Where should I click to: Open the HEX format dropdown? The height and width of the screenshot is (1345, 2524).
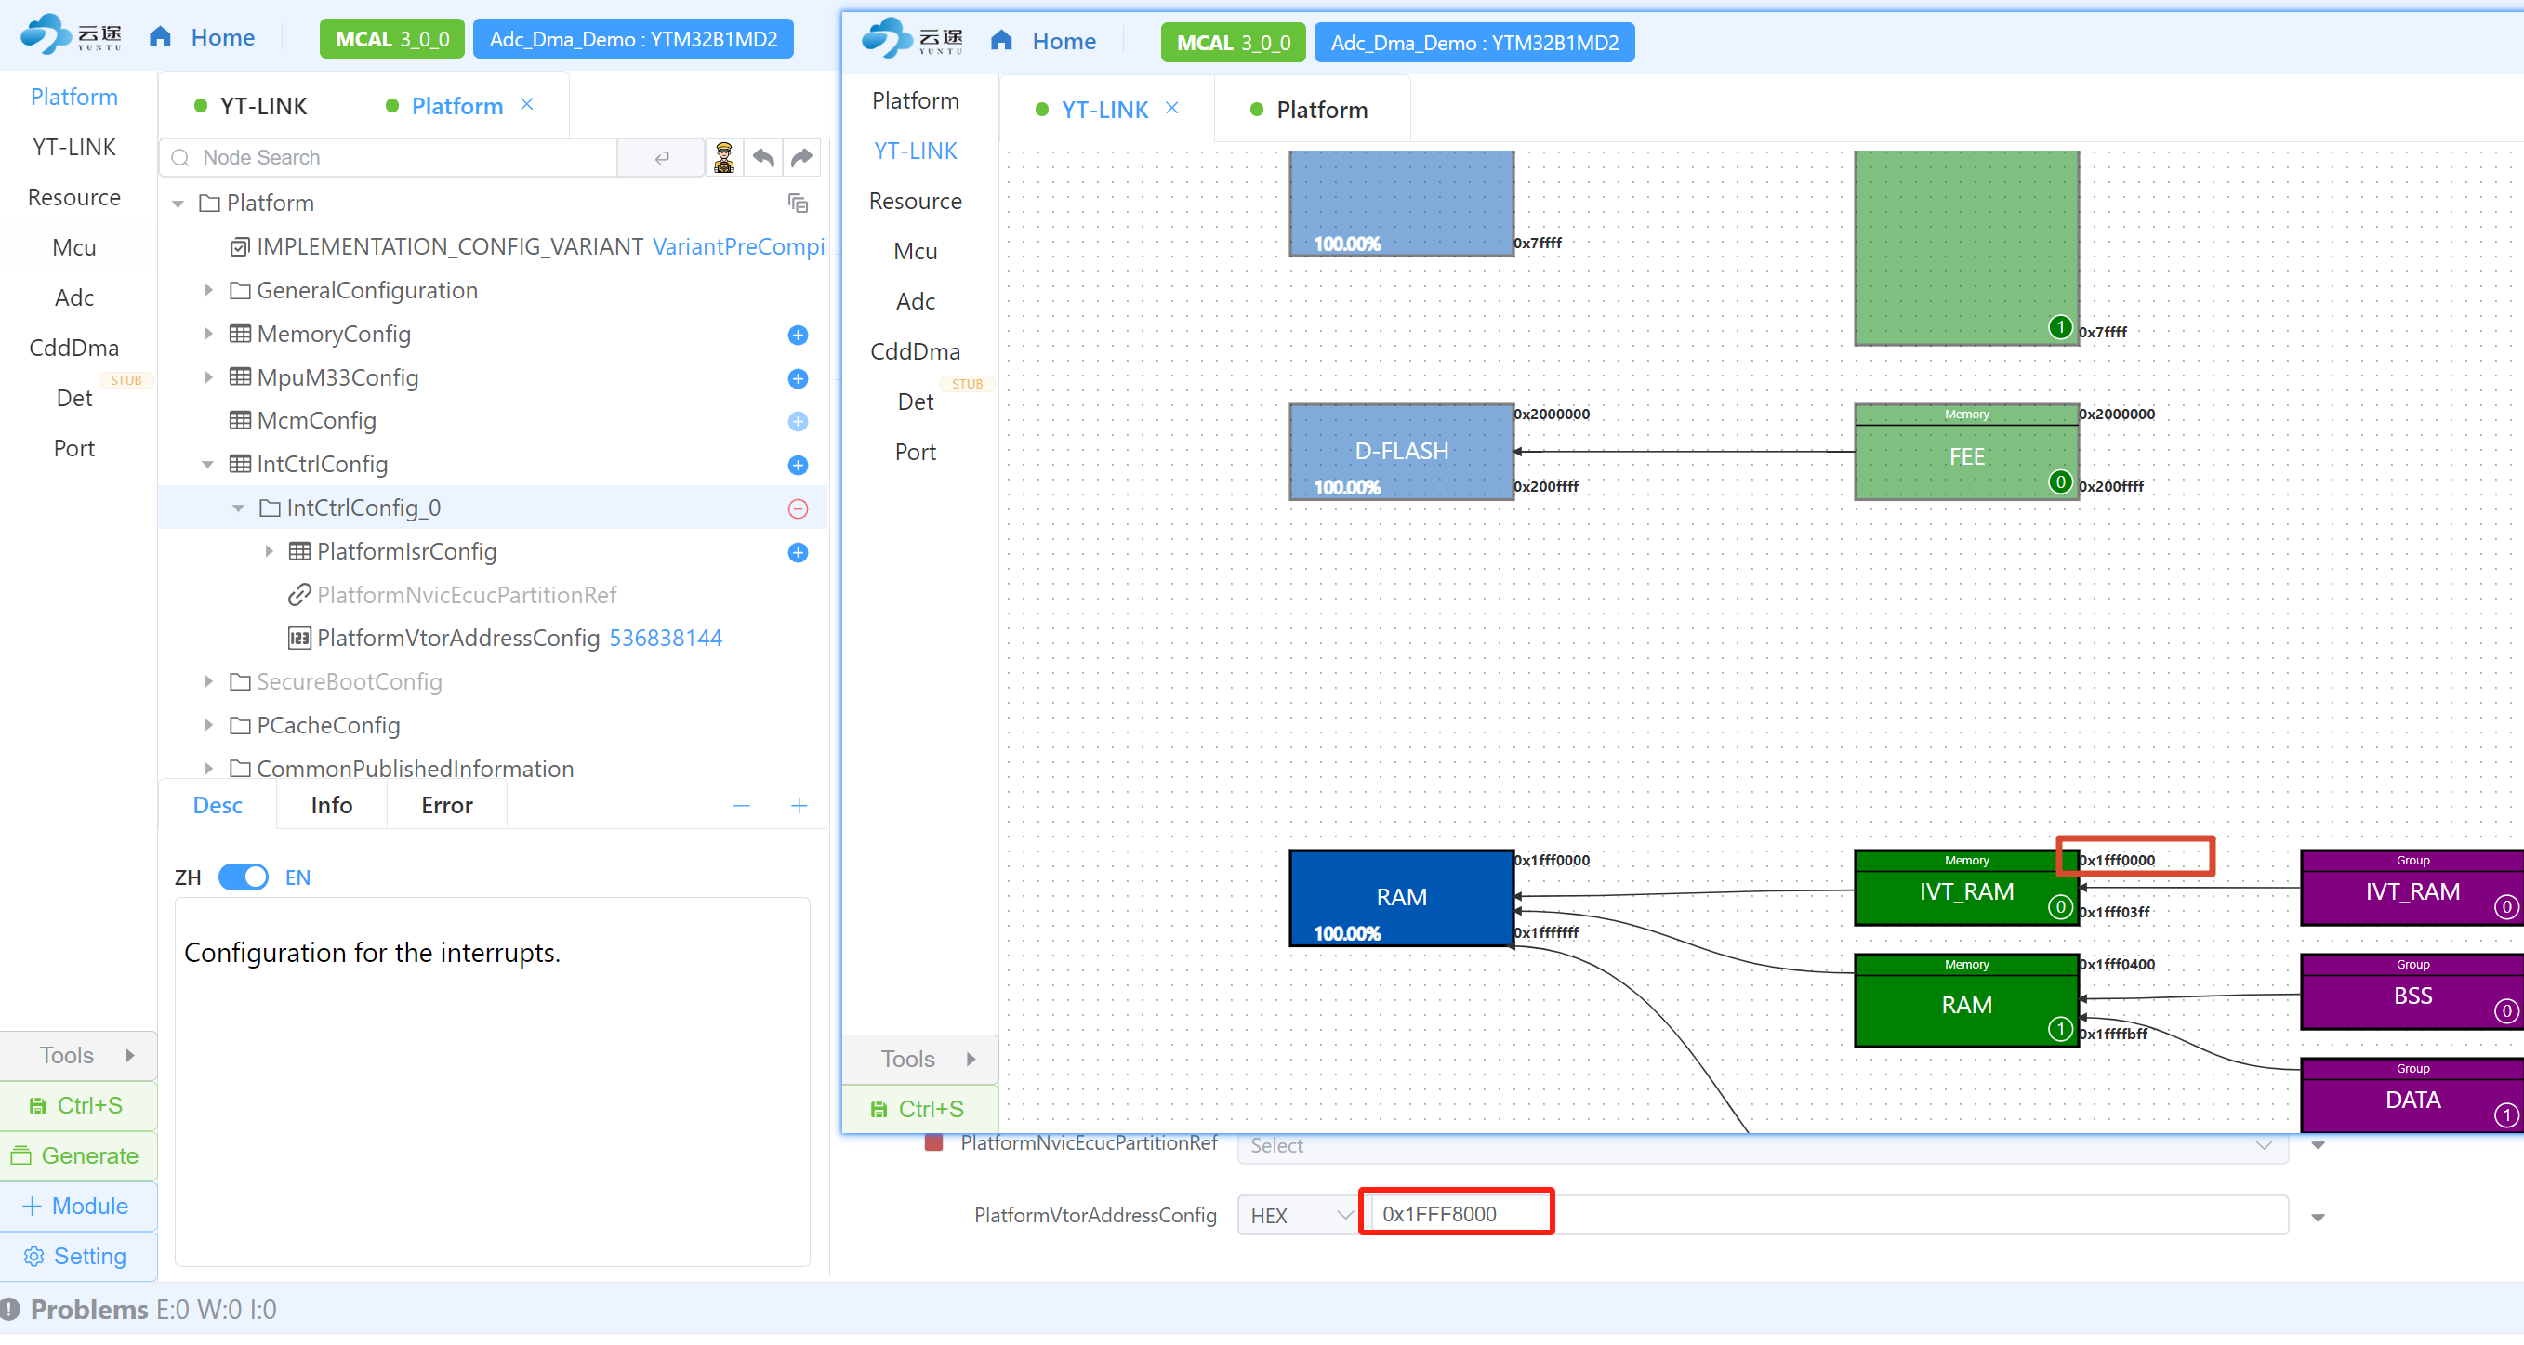pyautogui.click(x=1300, y=1215)
